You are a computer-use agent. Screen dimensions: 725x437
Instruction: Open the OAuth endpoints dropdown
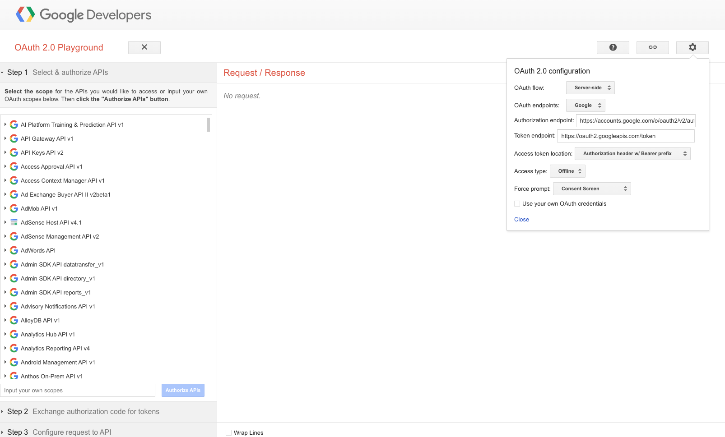(585, 105)
